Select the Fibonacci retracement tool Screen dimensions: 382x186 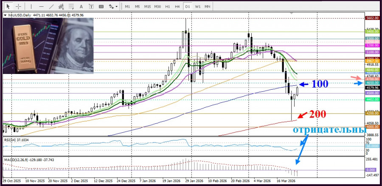pos(72,7)
